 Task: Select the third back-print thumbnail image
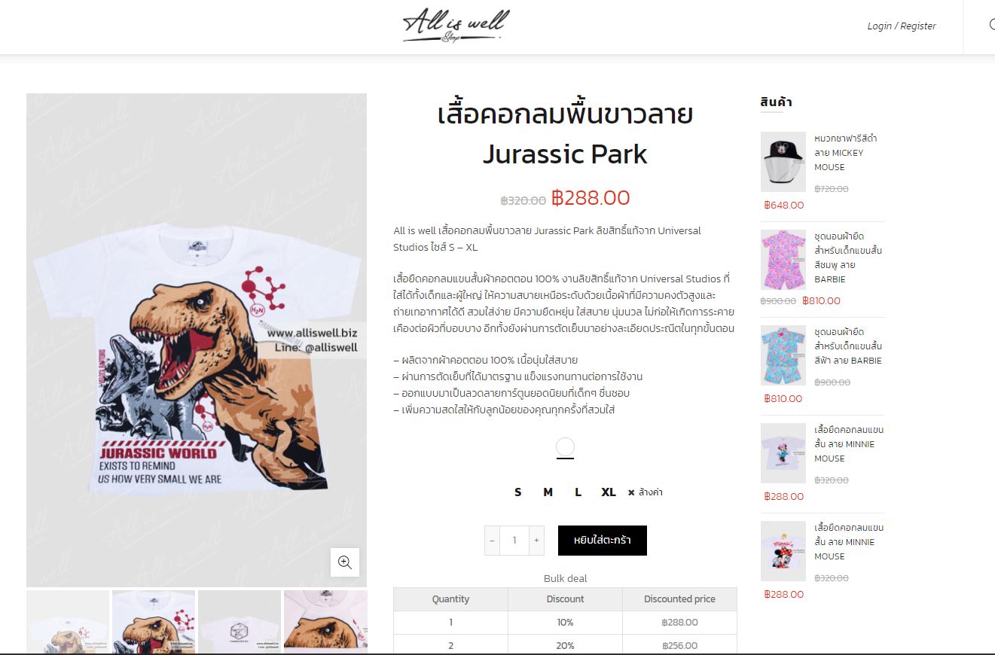240,622
